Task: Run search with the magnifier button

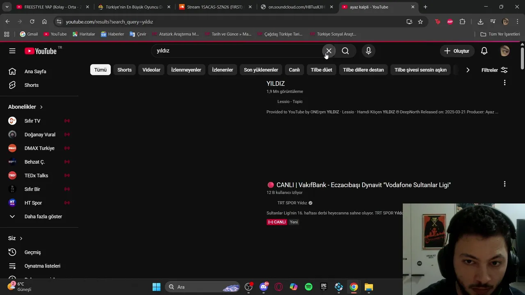Action: (x=345, y=51)
